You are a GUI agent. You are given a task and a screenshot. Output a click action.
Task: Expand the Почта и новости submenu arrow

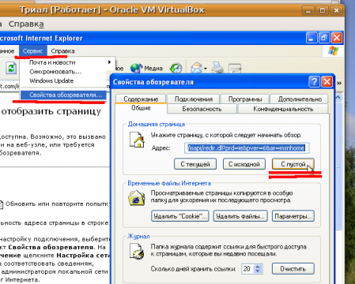pyautogui.click(x=109, y=62)
